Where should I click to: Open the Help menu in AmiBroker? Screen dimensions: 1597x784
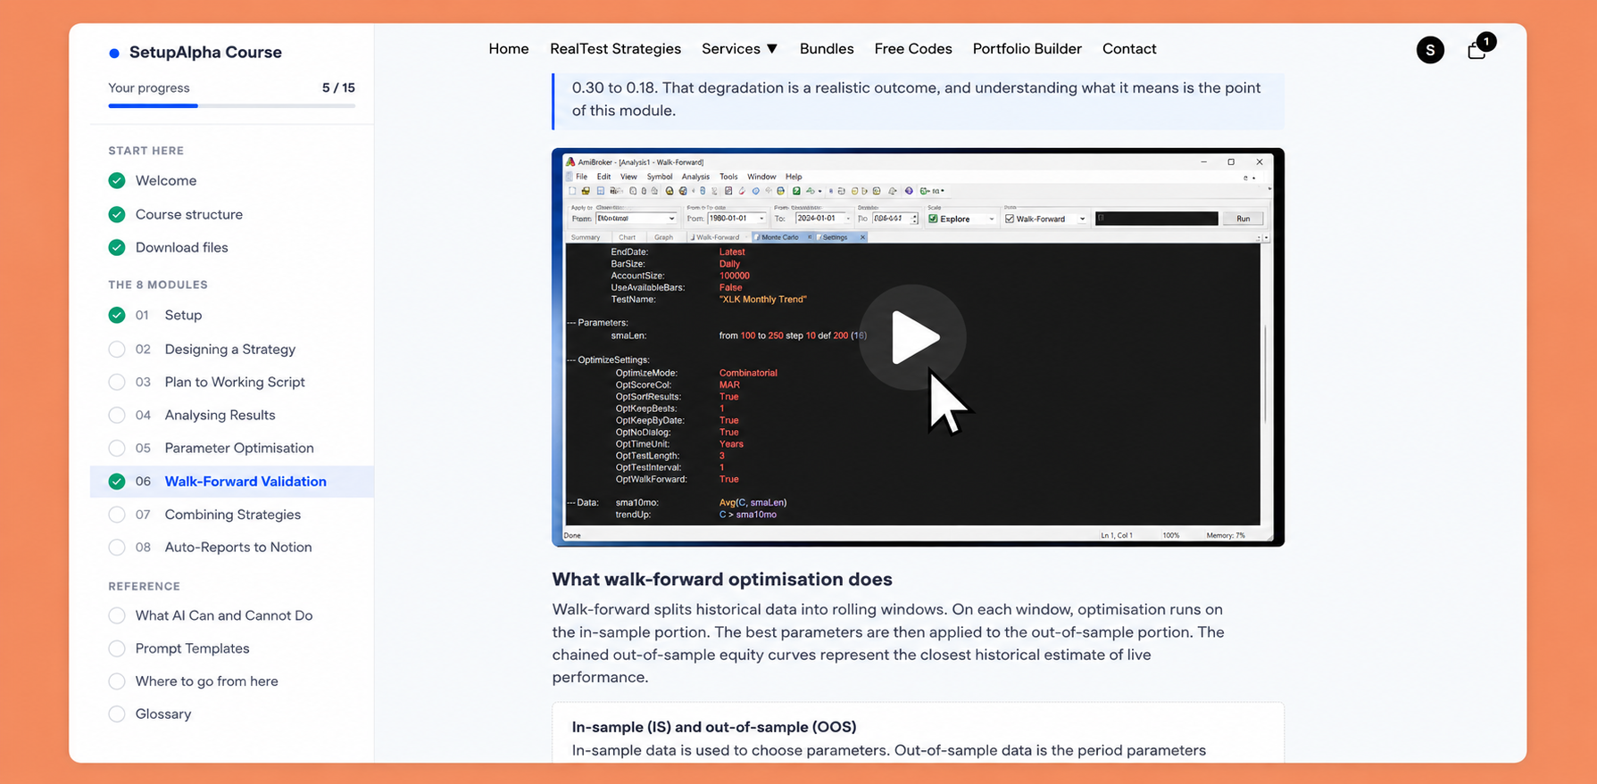[x=794, y=177]
